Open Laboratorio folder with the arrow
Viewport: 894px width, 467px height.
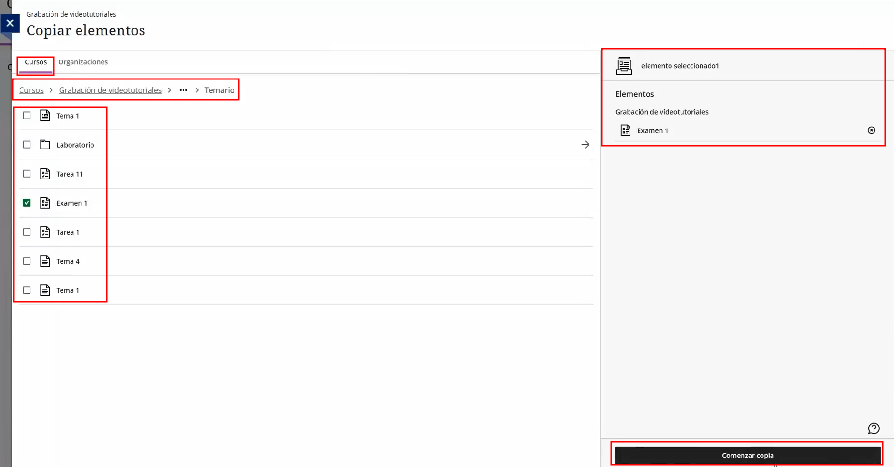tap(585, 145)
